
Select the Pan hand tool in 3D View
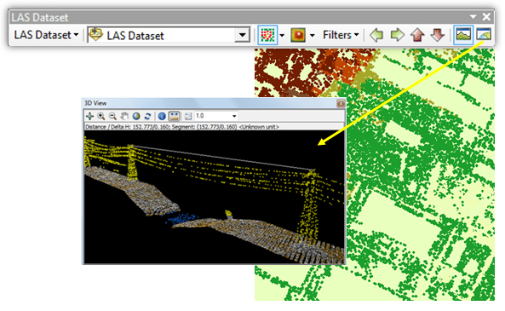(124, 116)
